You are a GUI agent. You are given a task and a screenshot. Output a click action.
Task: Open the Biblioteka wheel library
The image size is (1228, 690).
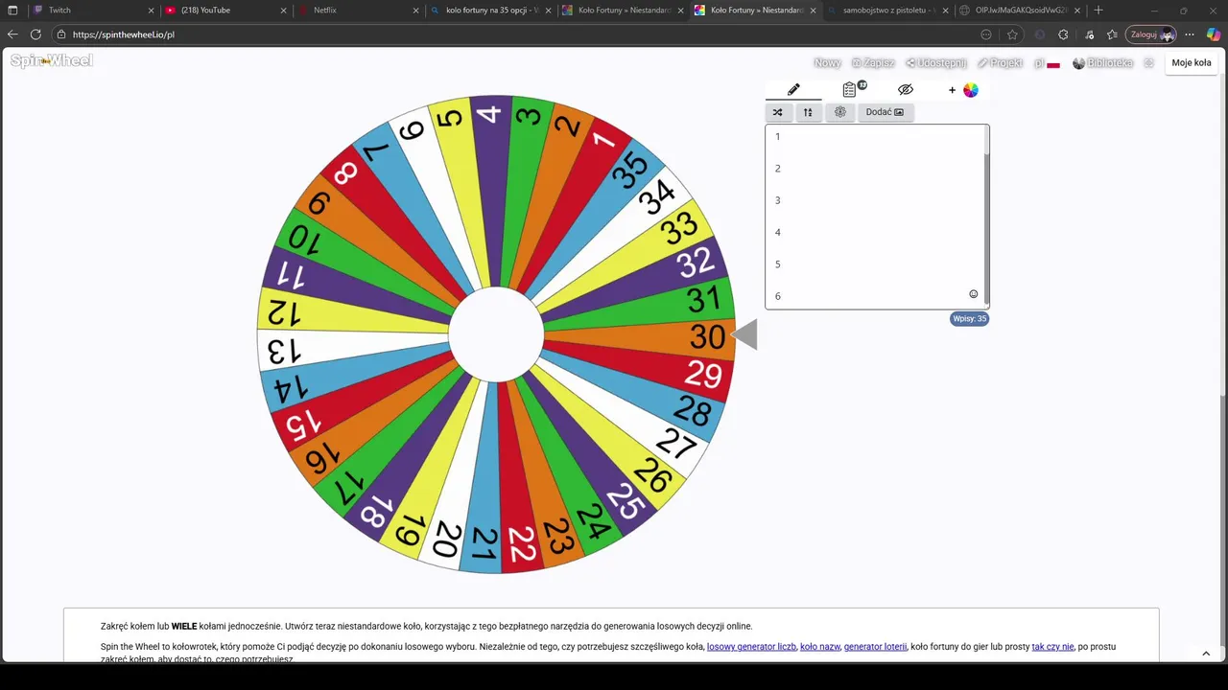click(x=1102, y=63)
